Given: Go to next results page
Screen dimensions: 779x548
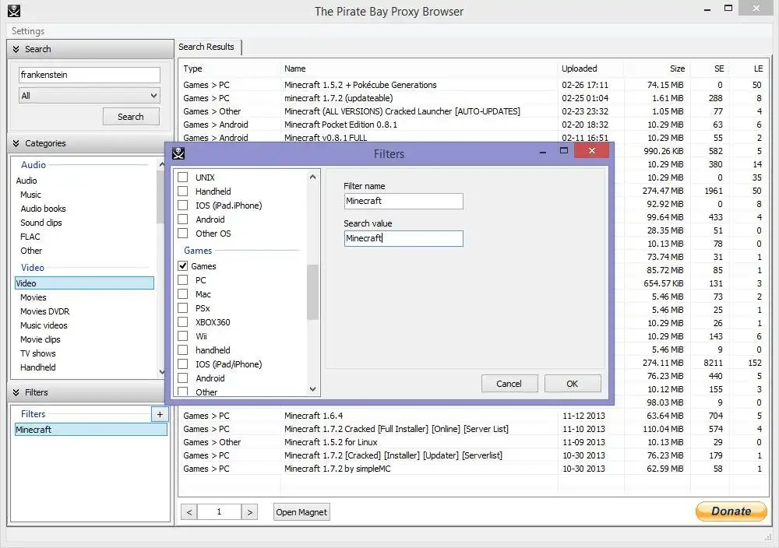Looking at the screenshot, I should click(x=250, y=511).
